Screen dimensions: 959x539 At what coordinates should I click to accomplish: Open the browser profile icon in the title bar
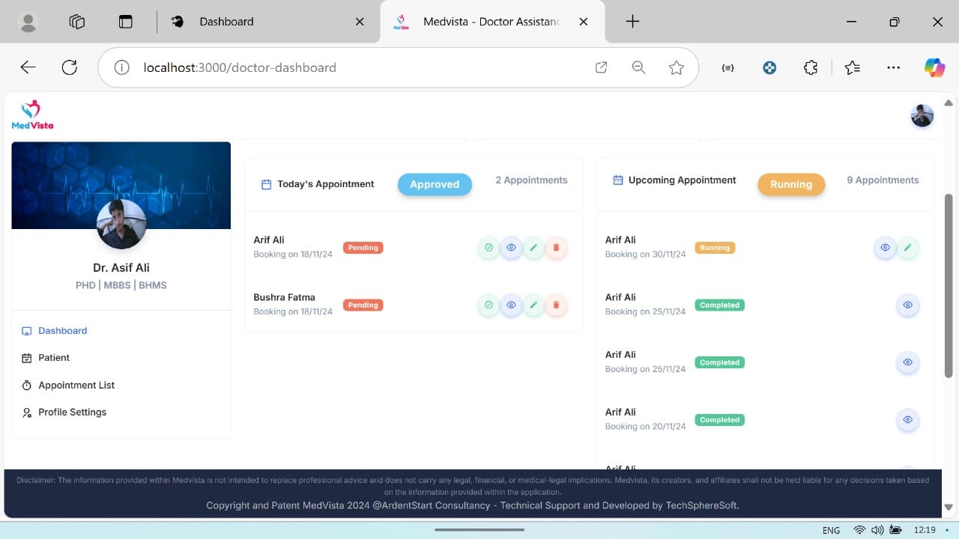28,22
